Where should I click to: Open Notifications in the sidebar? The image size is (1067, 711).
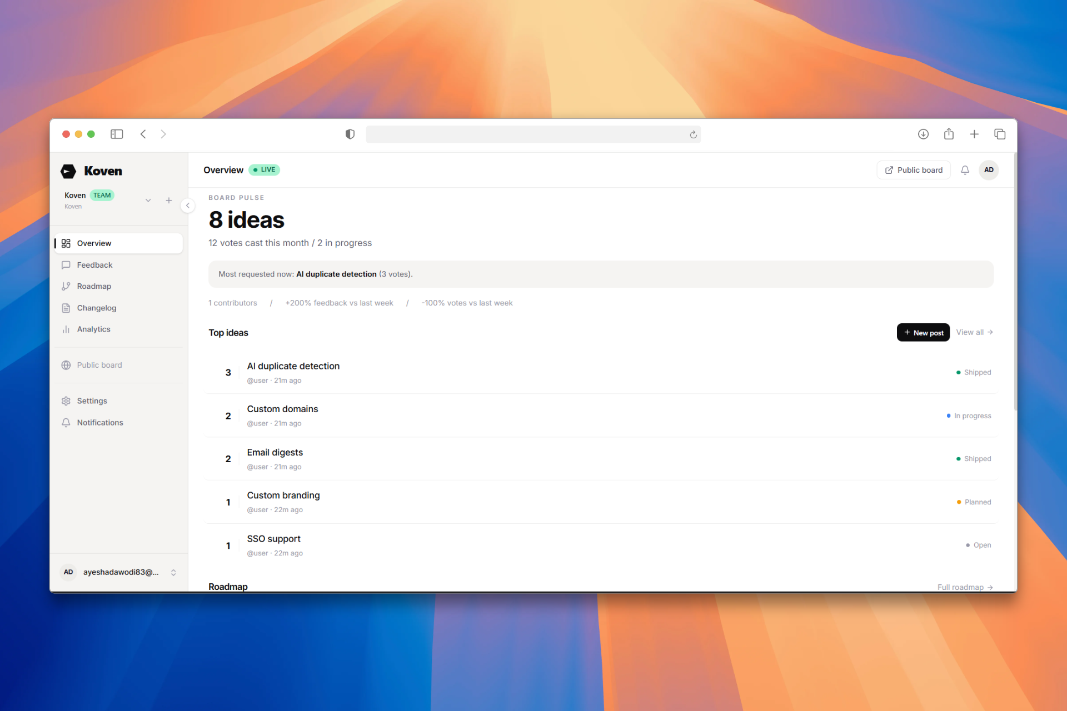119,422
